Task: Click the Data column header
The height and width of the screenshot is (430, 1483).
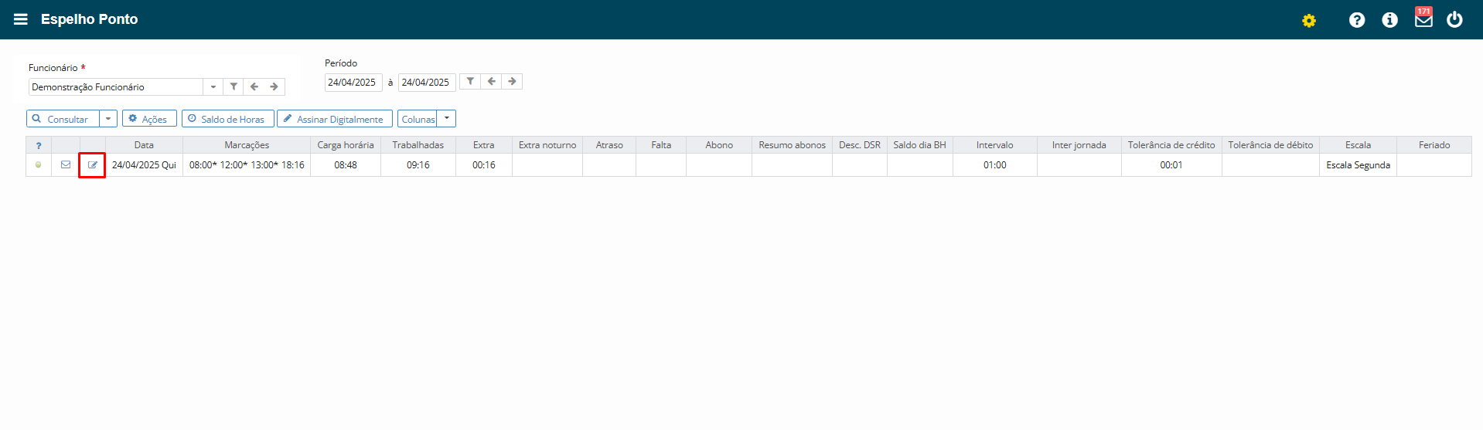Action: 144,145
